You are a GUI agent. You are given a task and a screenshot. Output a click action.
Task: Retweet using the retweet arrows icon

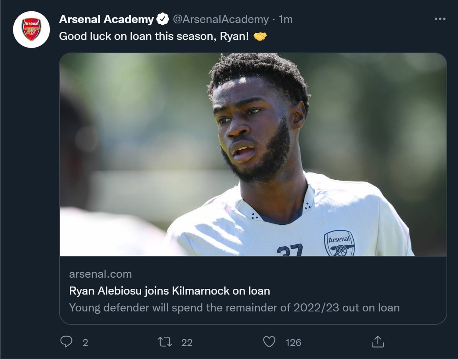(x=165, y=342)
